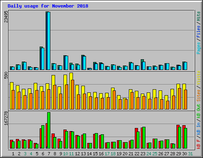
Task: Click the green kB Out bar for day 23
Action: pyautogui.click(x=144, y=138)
